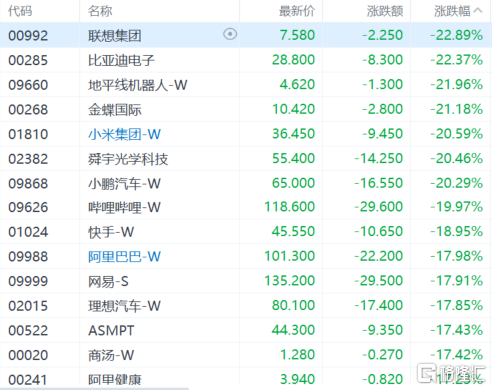Click stock code 09988
Image resolution: width=492 pixels, height=390 pixels.
click(28, 257)
